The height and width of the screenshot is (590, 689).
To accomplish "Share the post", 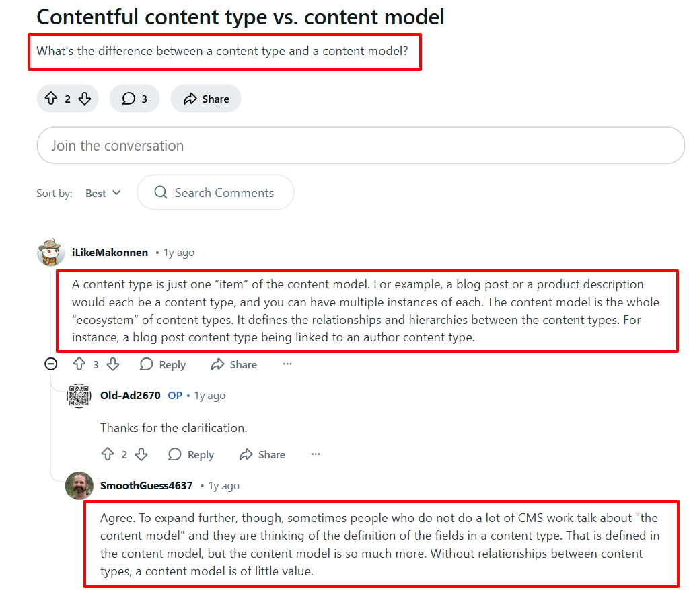I will 205,98.
